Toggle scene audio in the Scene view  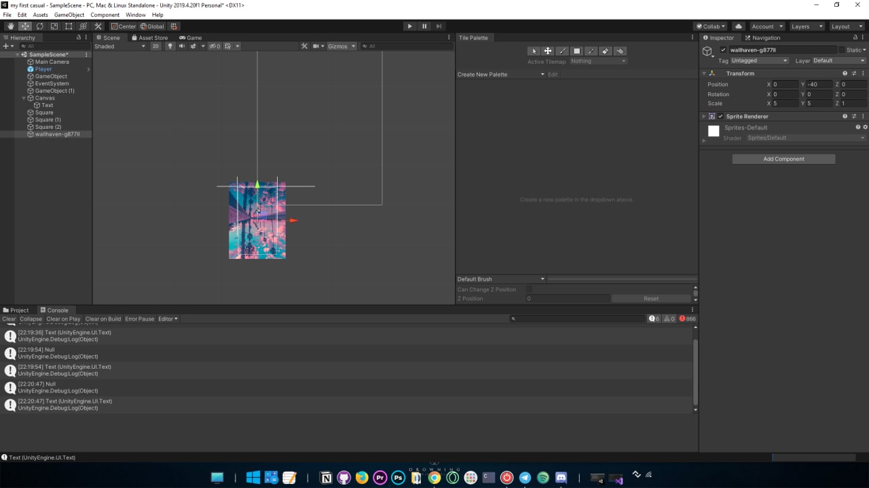click(181, 46)
